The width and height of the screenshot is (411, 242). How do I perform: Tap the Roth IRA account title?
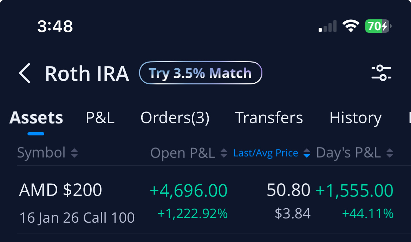87,74
